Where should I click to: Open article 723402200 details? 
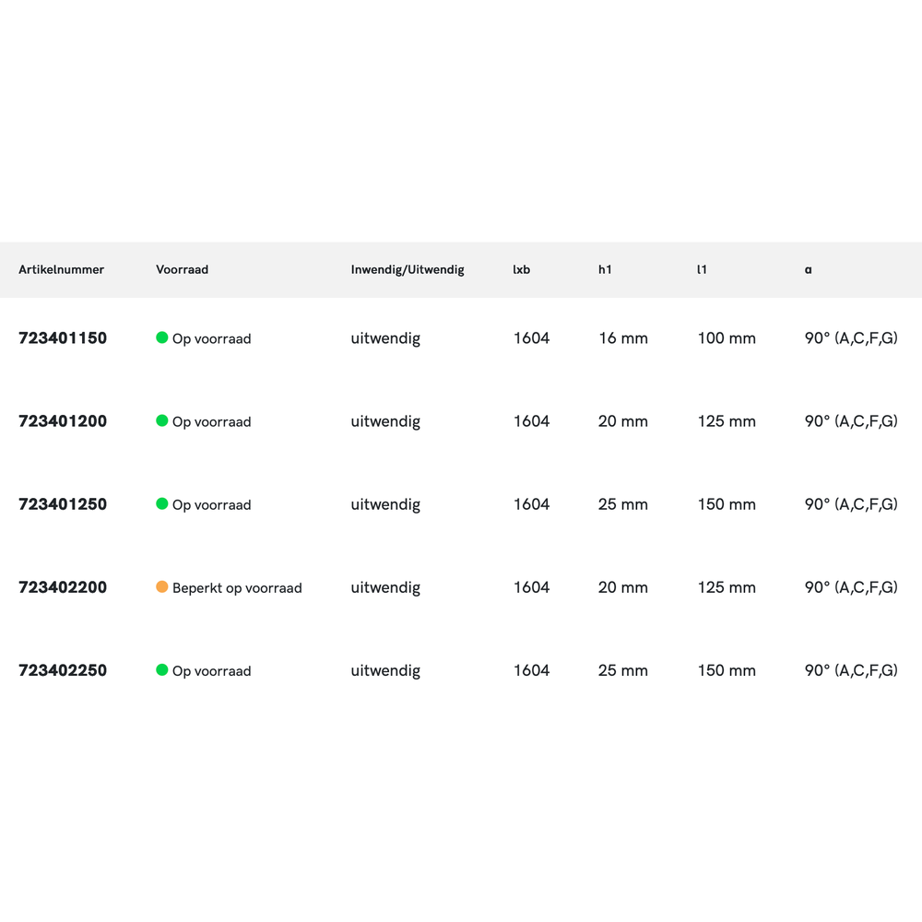click(63, 587)
